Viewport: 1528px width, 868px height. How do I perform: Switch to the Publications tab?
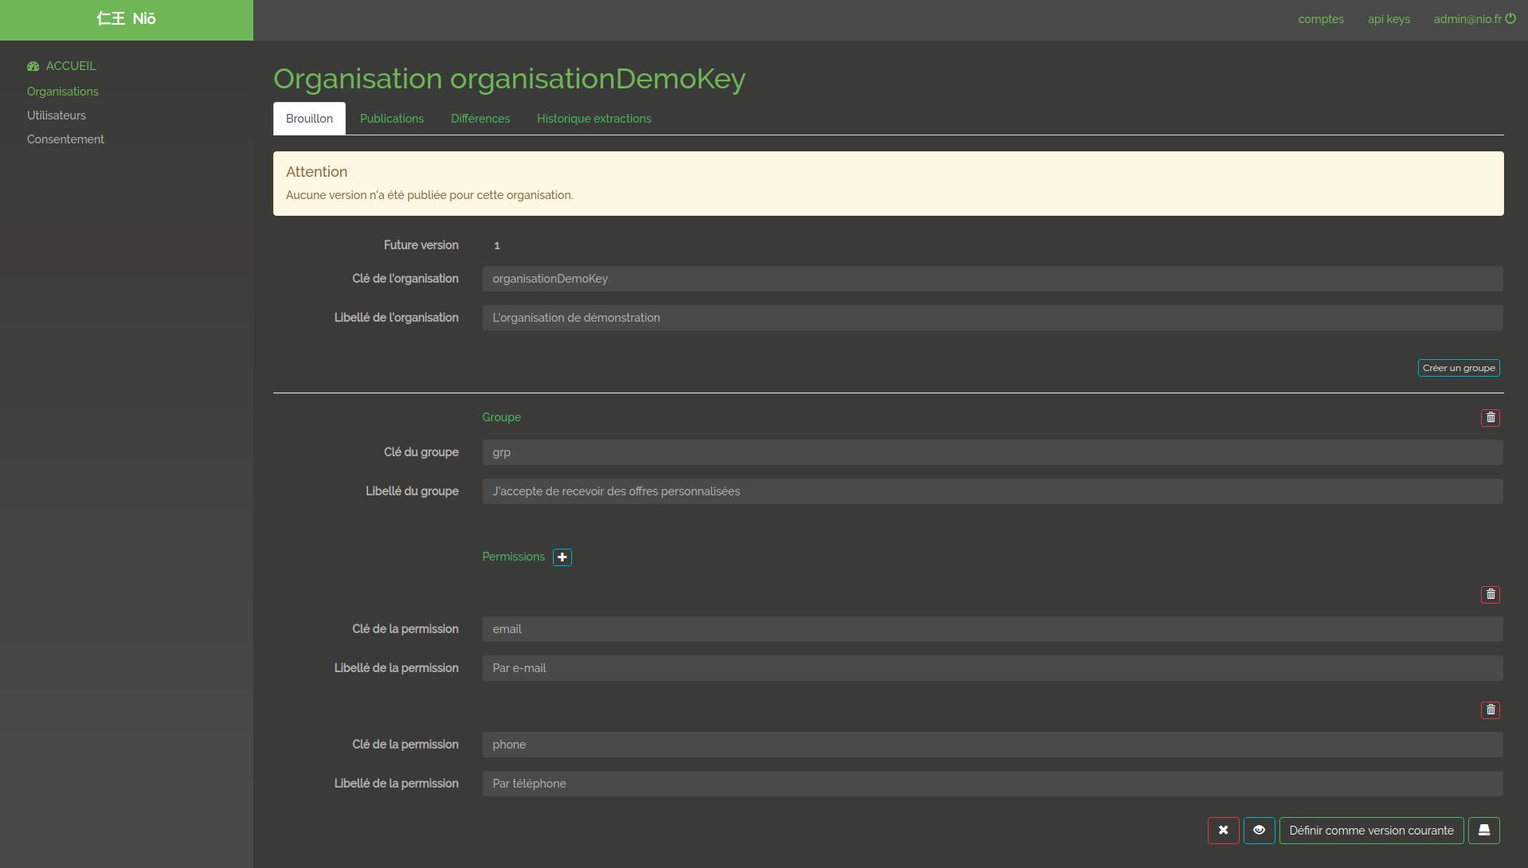(392, 119)
